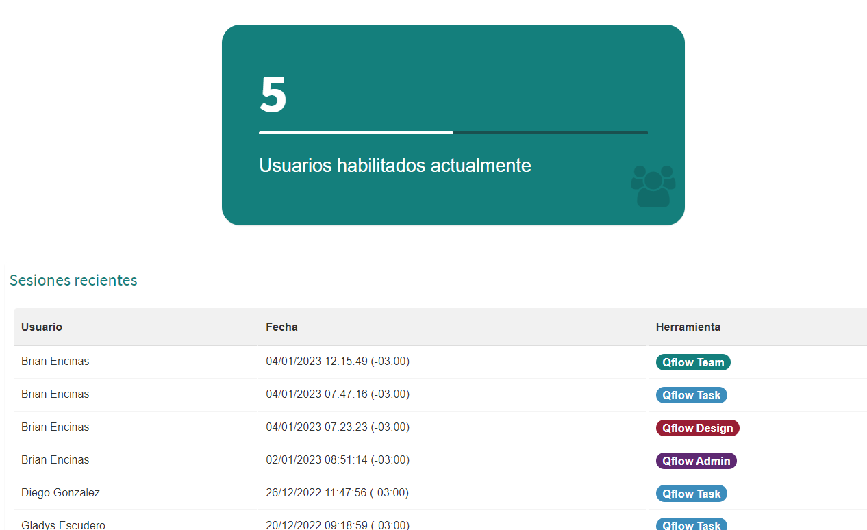867x530 pixels.
Task: Click the progress bar in the users card
Action: tap(453, 132)
